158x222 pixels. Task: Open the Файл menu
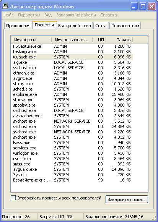tap(9, 15)
